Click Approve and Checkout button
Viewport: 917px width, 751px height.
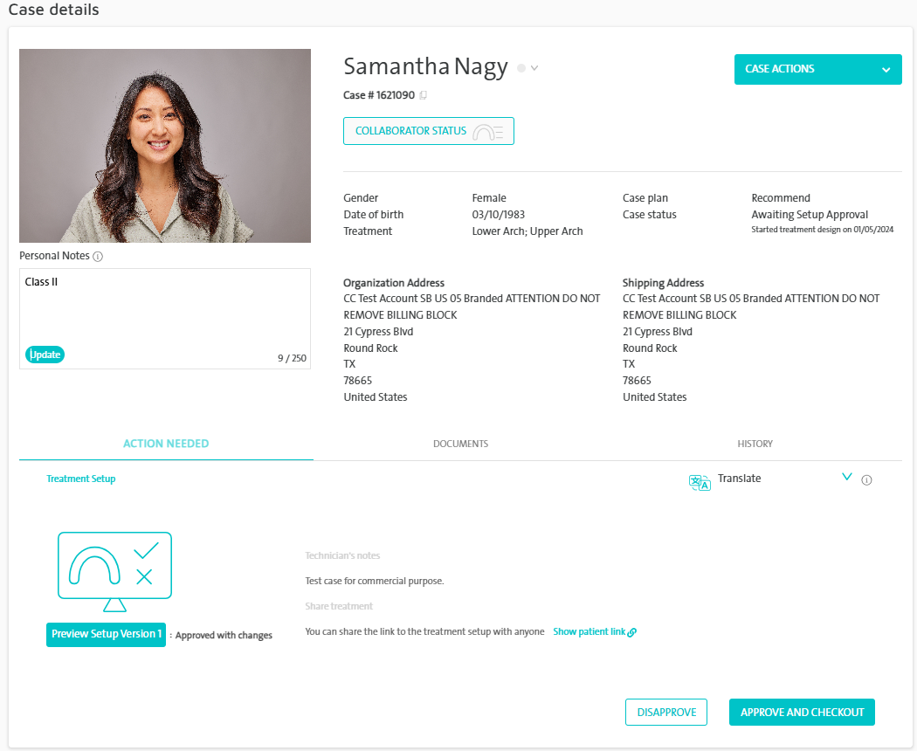click(x=802, y=713)
